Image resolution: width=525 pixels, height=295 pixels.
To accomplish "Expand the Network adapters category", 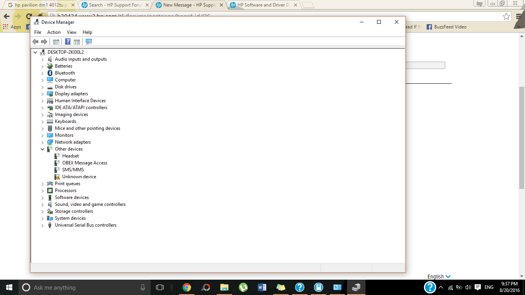I will coord(42,142).
